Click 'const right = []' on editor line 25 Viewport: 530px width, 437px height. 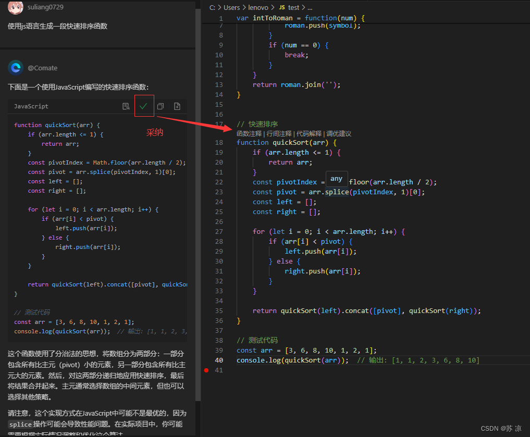coord(286,212)
